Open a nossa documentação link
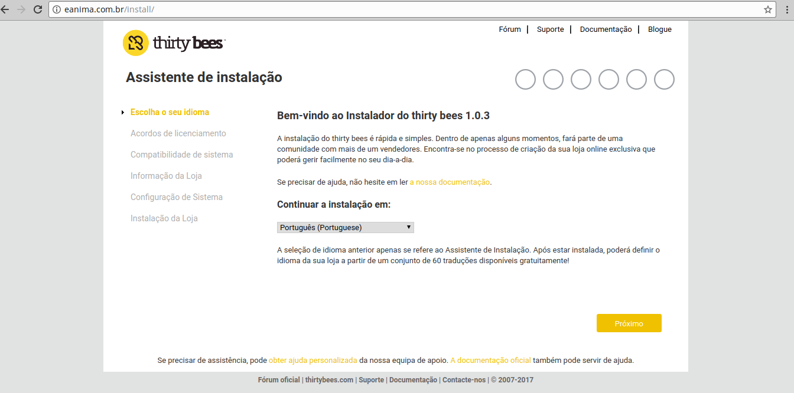Image resolution: width=794 pixels, height=393 pixels. [449, 182]
